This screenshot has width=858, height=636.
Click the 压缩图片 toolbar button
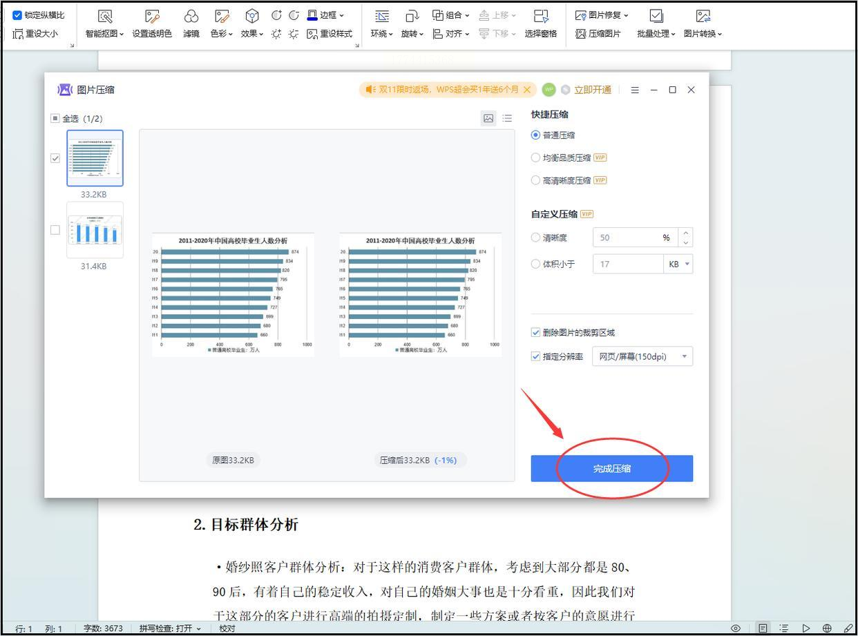tap(598, 34)
